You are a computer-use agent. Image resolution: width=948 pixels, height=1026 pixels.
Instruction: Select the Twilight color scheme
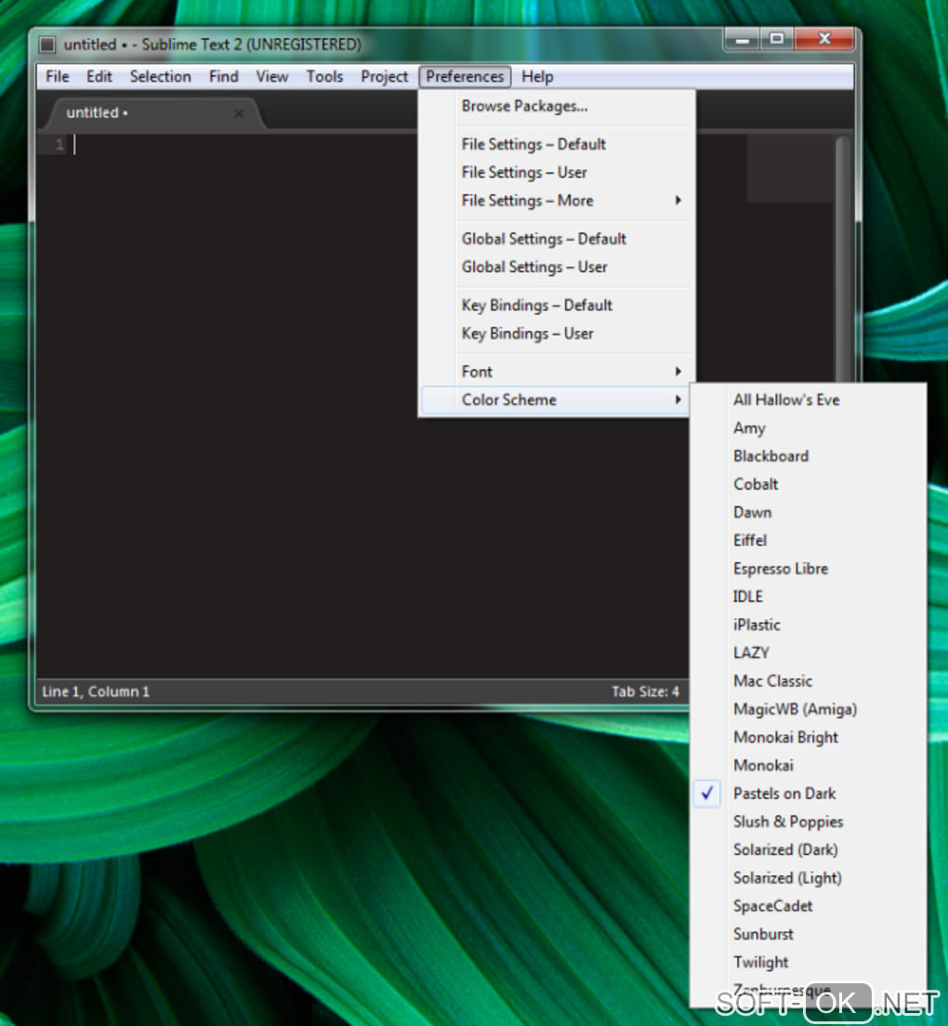[808, 963]
